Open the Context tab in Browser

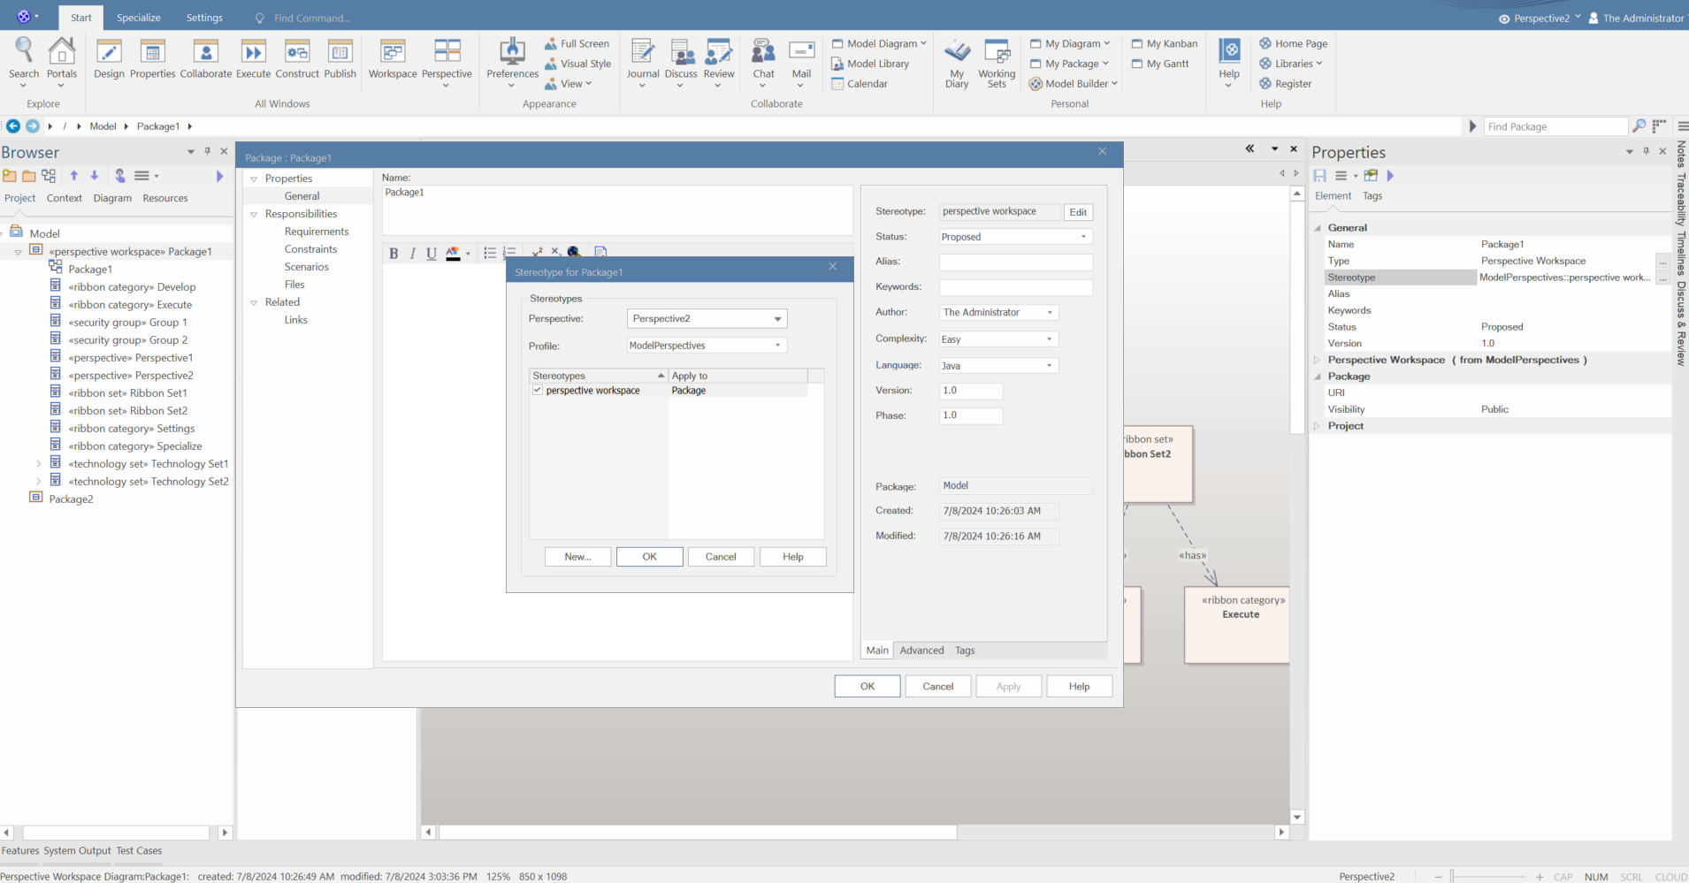point(65,198)
